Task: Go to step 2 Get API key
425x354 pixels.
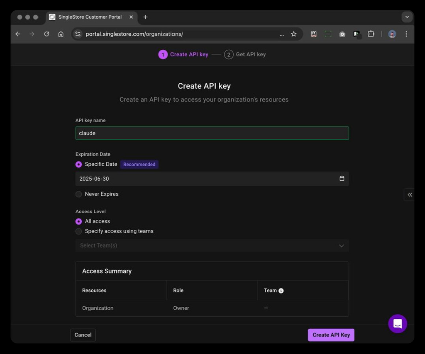Action: click(x=245, y=54)
